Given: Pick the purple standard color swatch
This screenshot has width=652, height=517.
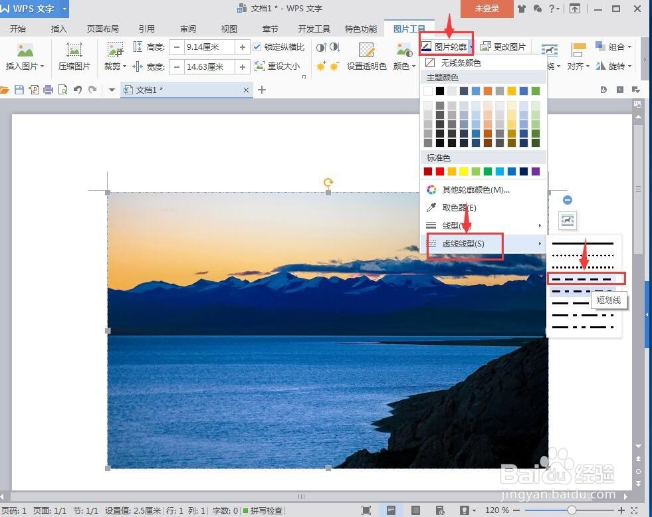Looking at the screenshot, I should point(536,171).
